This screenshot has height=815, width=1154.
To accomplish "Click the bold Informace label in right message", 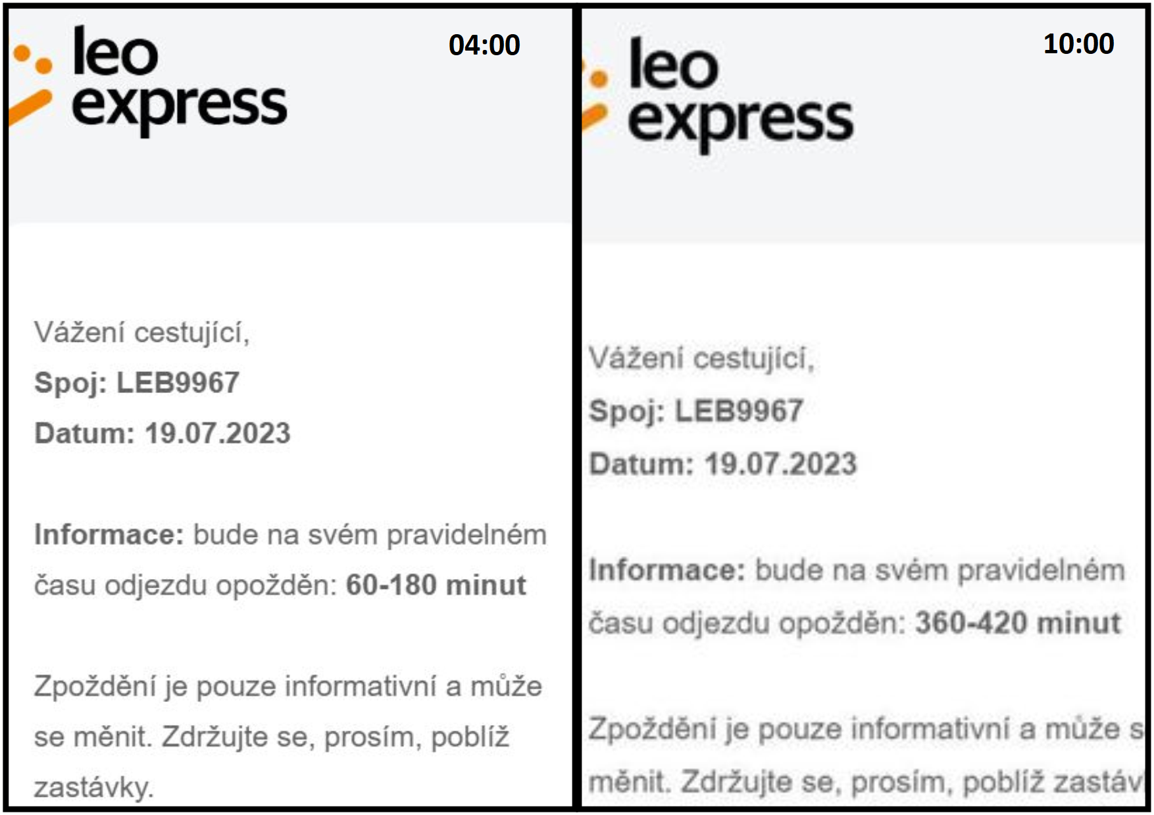I will tap(666, 570).
